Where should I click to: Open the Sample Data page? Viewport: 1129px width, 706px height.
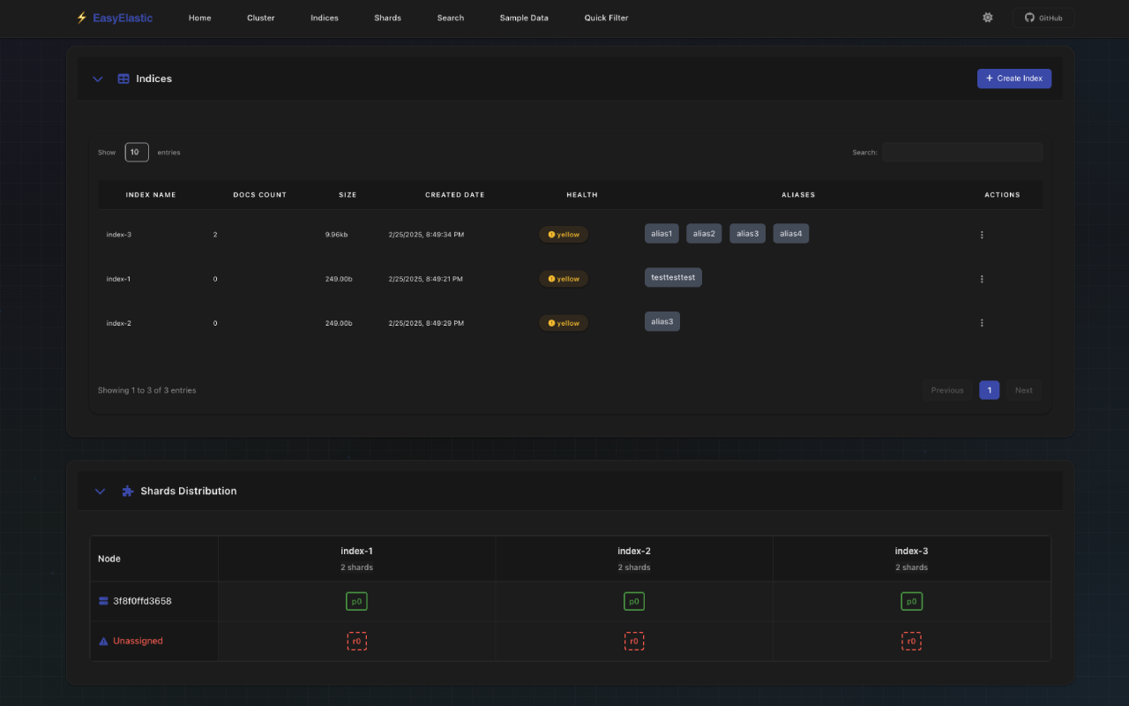pyautogui.click(x=524, y=18)
